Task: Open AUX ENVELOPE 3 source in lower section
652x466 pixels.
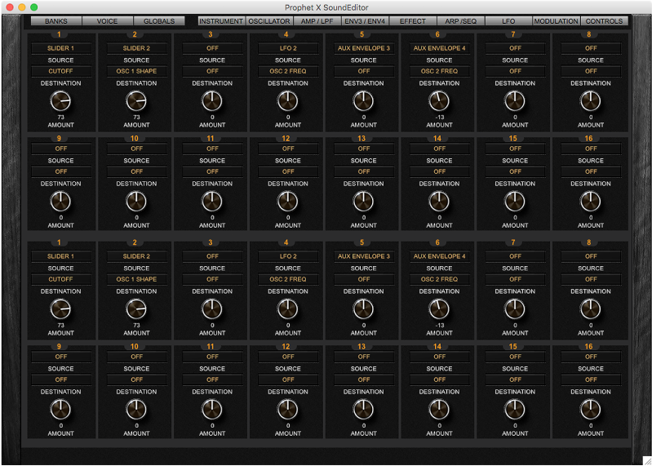Action: pos(363,256)
